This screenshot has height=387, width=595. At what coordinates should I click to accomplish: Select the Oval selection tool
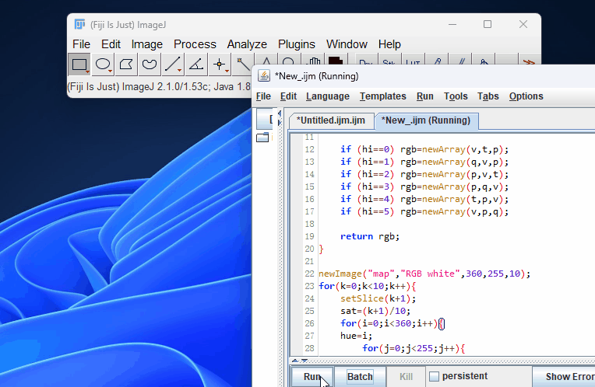pos(103,64)
